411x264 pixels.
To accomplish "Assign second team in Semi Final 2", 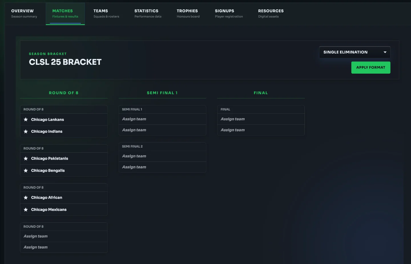I will tap(162, 167).
